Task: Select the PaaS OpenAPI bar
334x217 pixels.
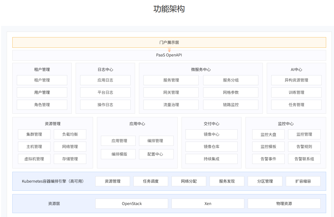Action: (x=169, y=55)
